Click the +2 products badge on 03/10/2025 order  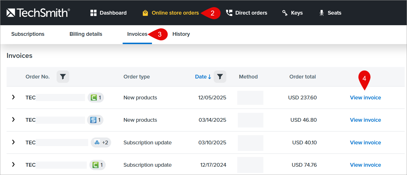pos(101,142)
